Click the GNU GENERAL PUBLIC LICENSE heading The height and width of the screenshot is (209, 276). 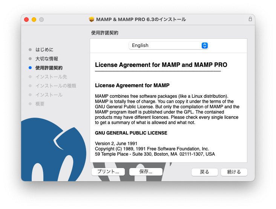131,133
